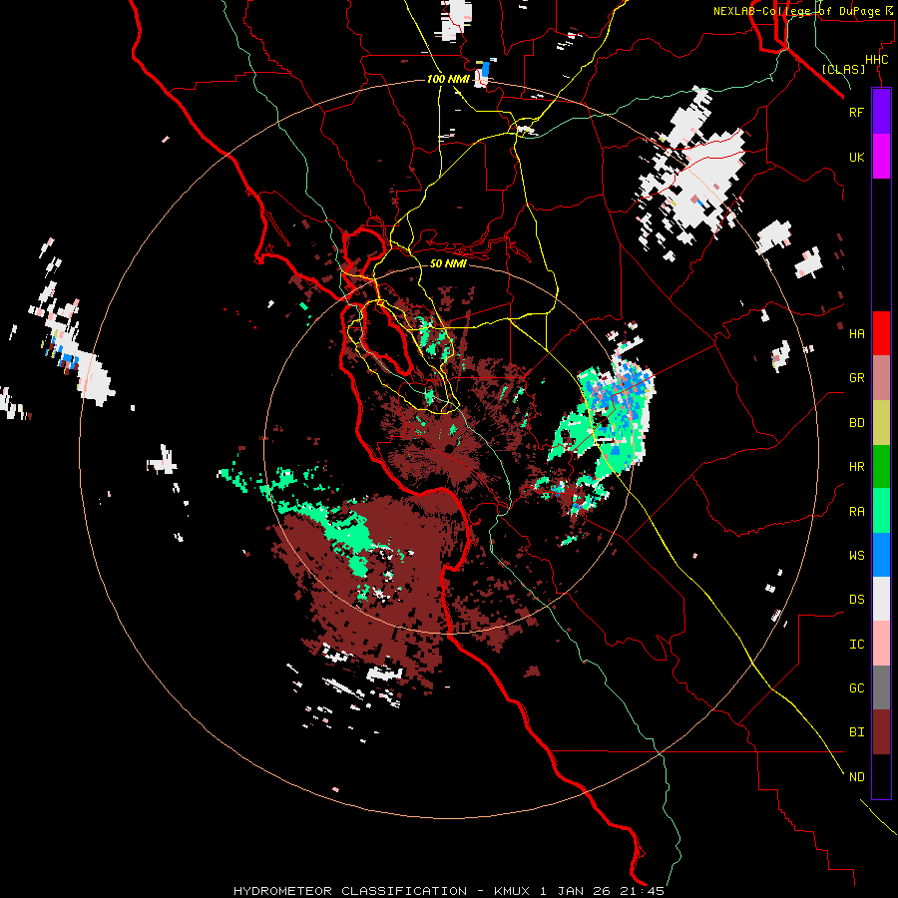Click the BD legend label

coord(856,423)
